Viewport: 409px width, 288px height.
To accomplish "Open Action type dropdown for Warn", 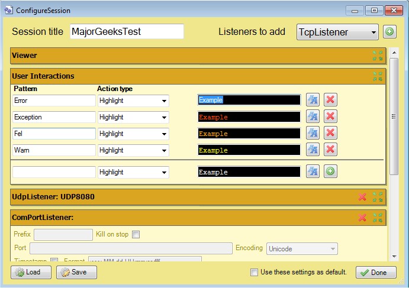I will (133, 150).
